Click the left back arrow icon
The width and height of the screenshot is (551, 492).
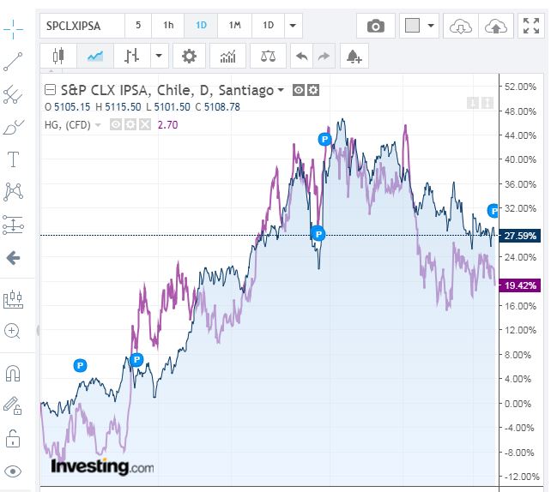pyautogui.click(x=13, y=258)
